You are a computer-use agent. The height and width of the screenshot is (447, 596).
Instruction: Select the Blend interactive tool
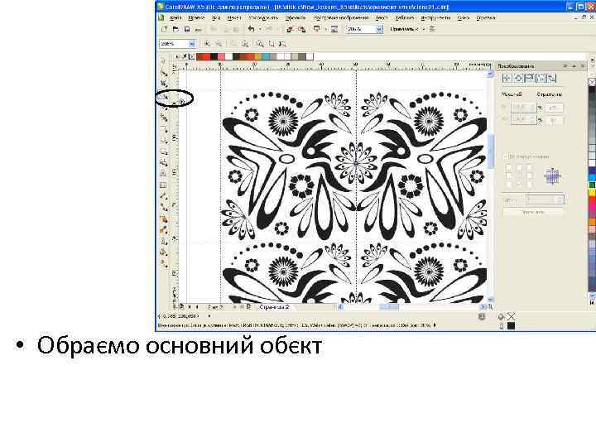(163, 219)
